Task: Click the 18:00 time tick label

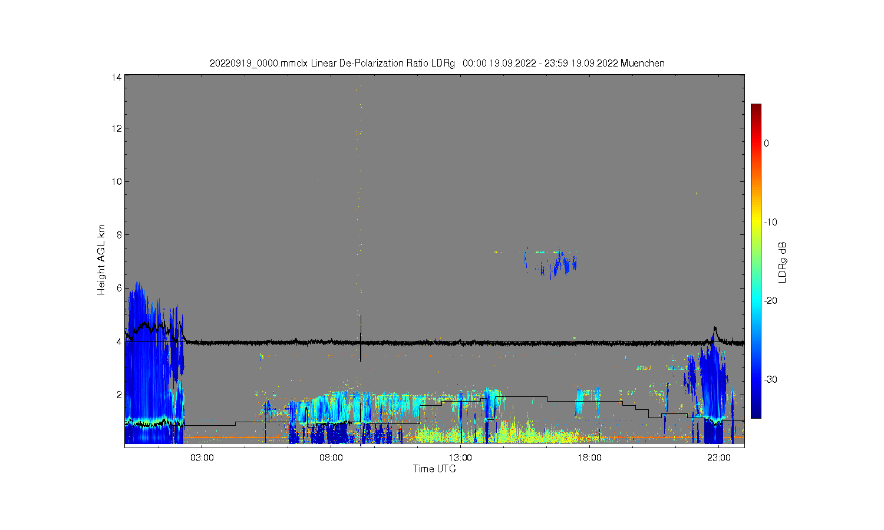Action: [589, 458]
